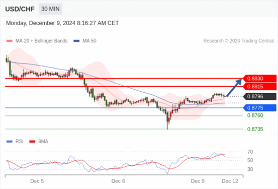The width and height of the screenshot is (278, 189).
Task: Click the RSI 30 axis value
Action: 250,169
